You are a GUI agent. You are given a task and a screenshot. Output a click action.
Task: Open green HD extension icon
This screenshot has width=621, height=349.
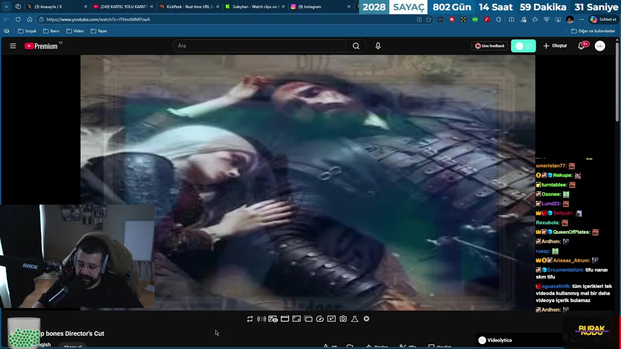475,19
